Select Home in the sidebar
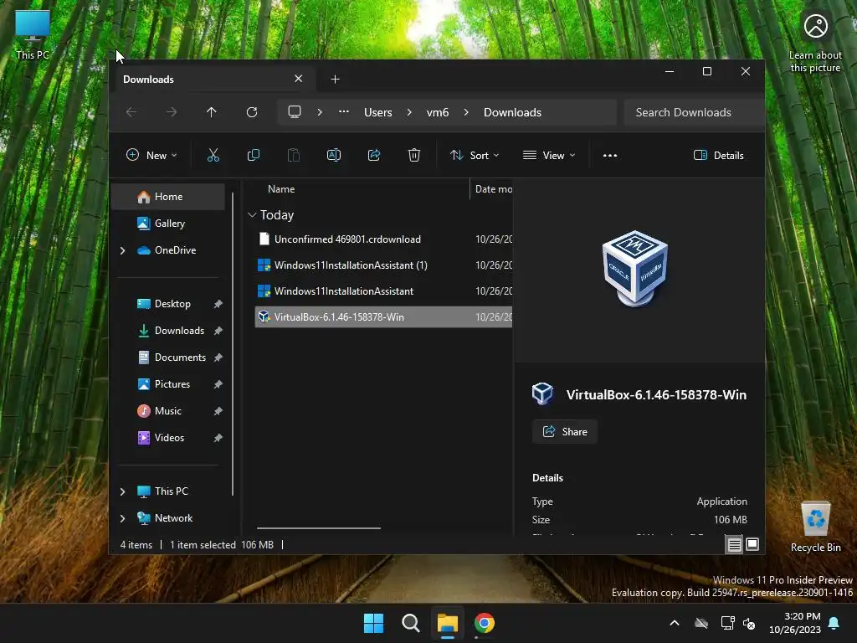The image size is (857, 643). [168, 197]
